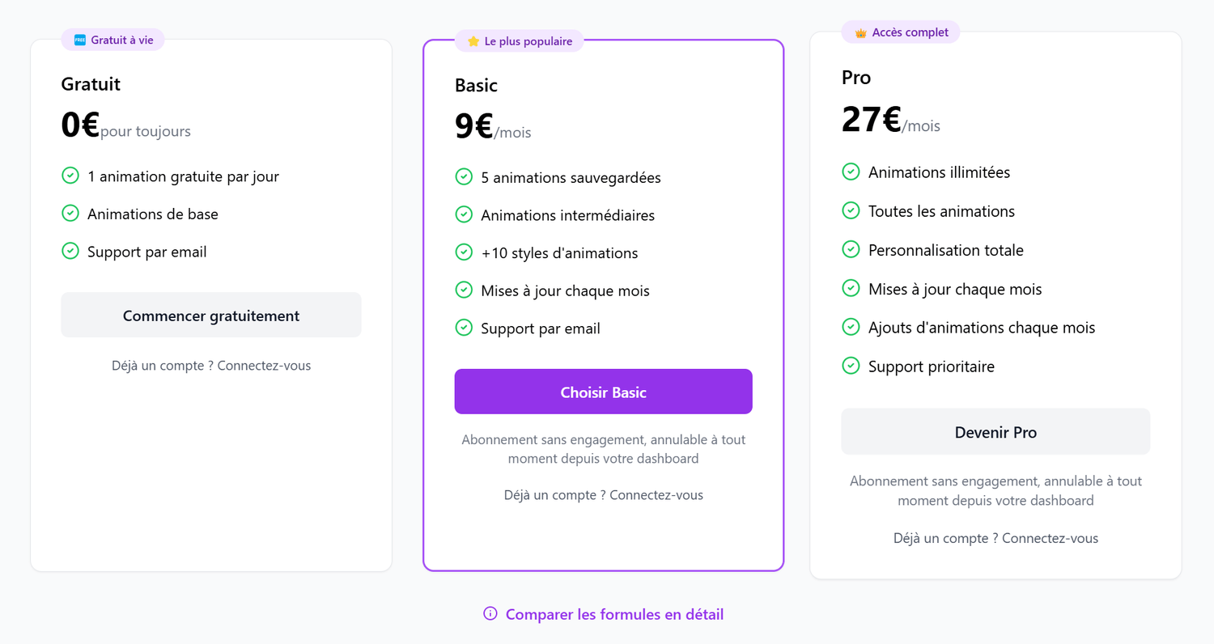
Task: Open "Connectez-vous" link in the Basic card
Action: tap(656, 494)
